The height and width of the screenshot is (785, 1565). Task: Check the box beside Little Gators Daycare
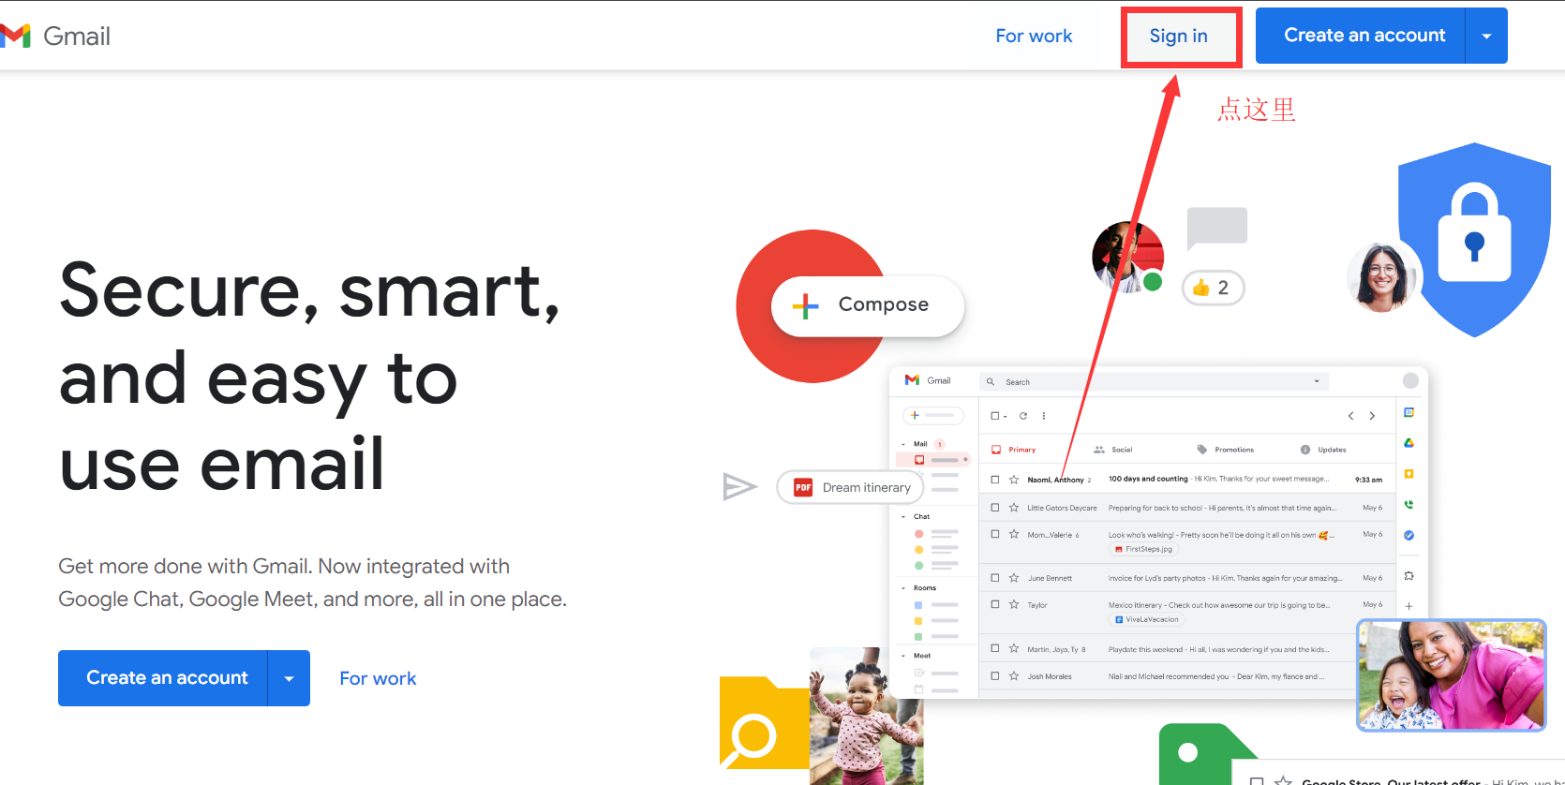point(995,508)
